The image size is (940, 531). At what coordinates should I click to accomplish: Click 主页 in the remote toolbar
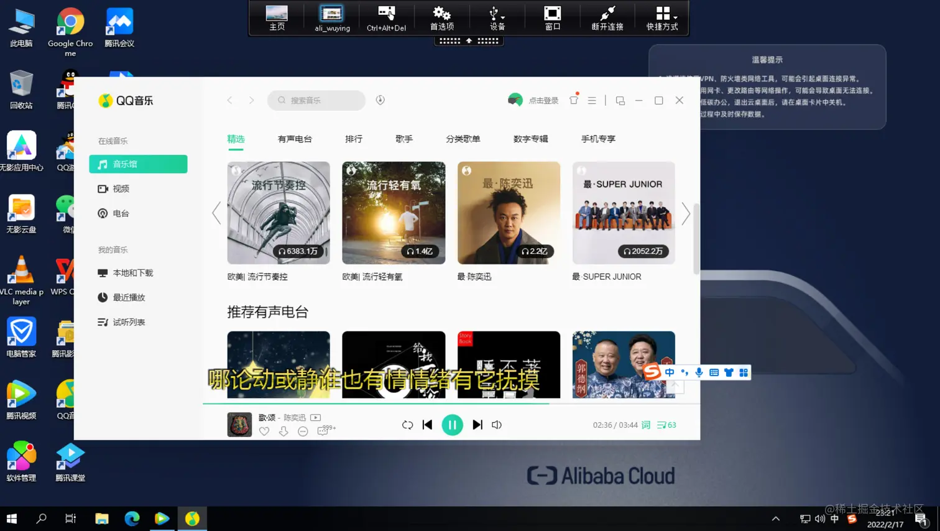coord(277,18)
